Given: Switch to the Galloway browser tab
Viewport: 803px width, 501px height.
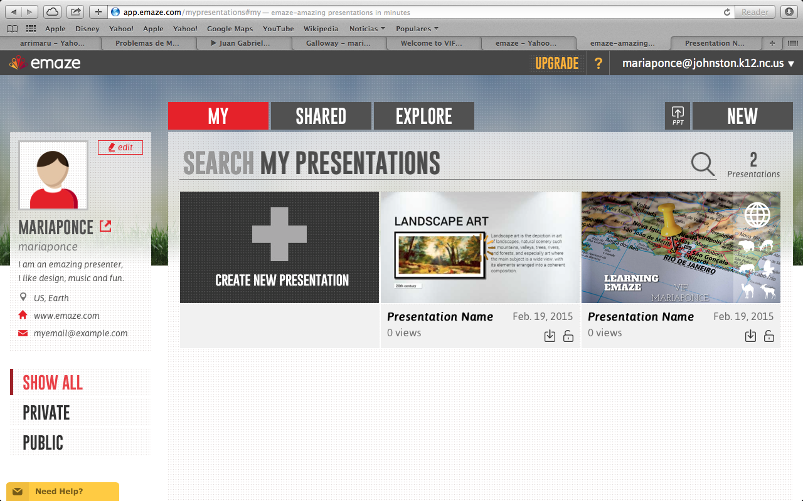Looking at the screenshot, I should (339, 43).
